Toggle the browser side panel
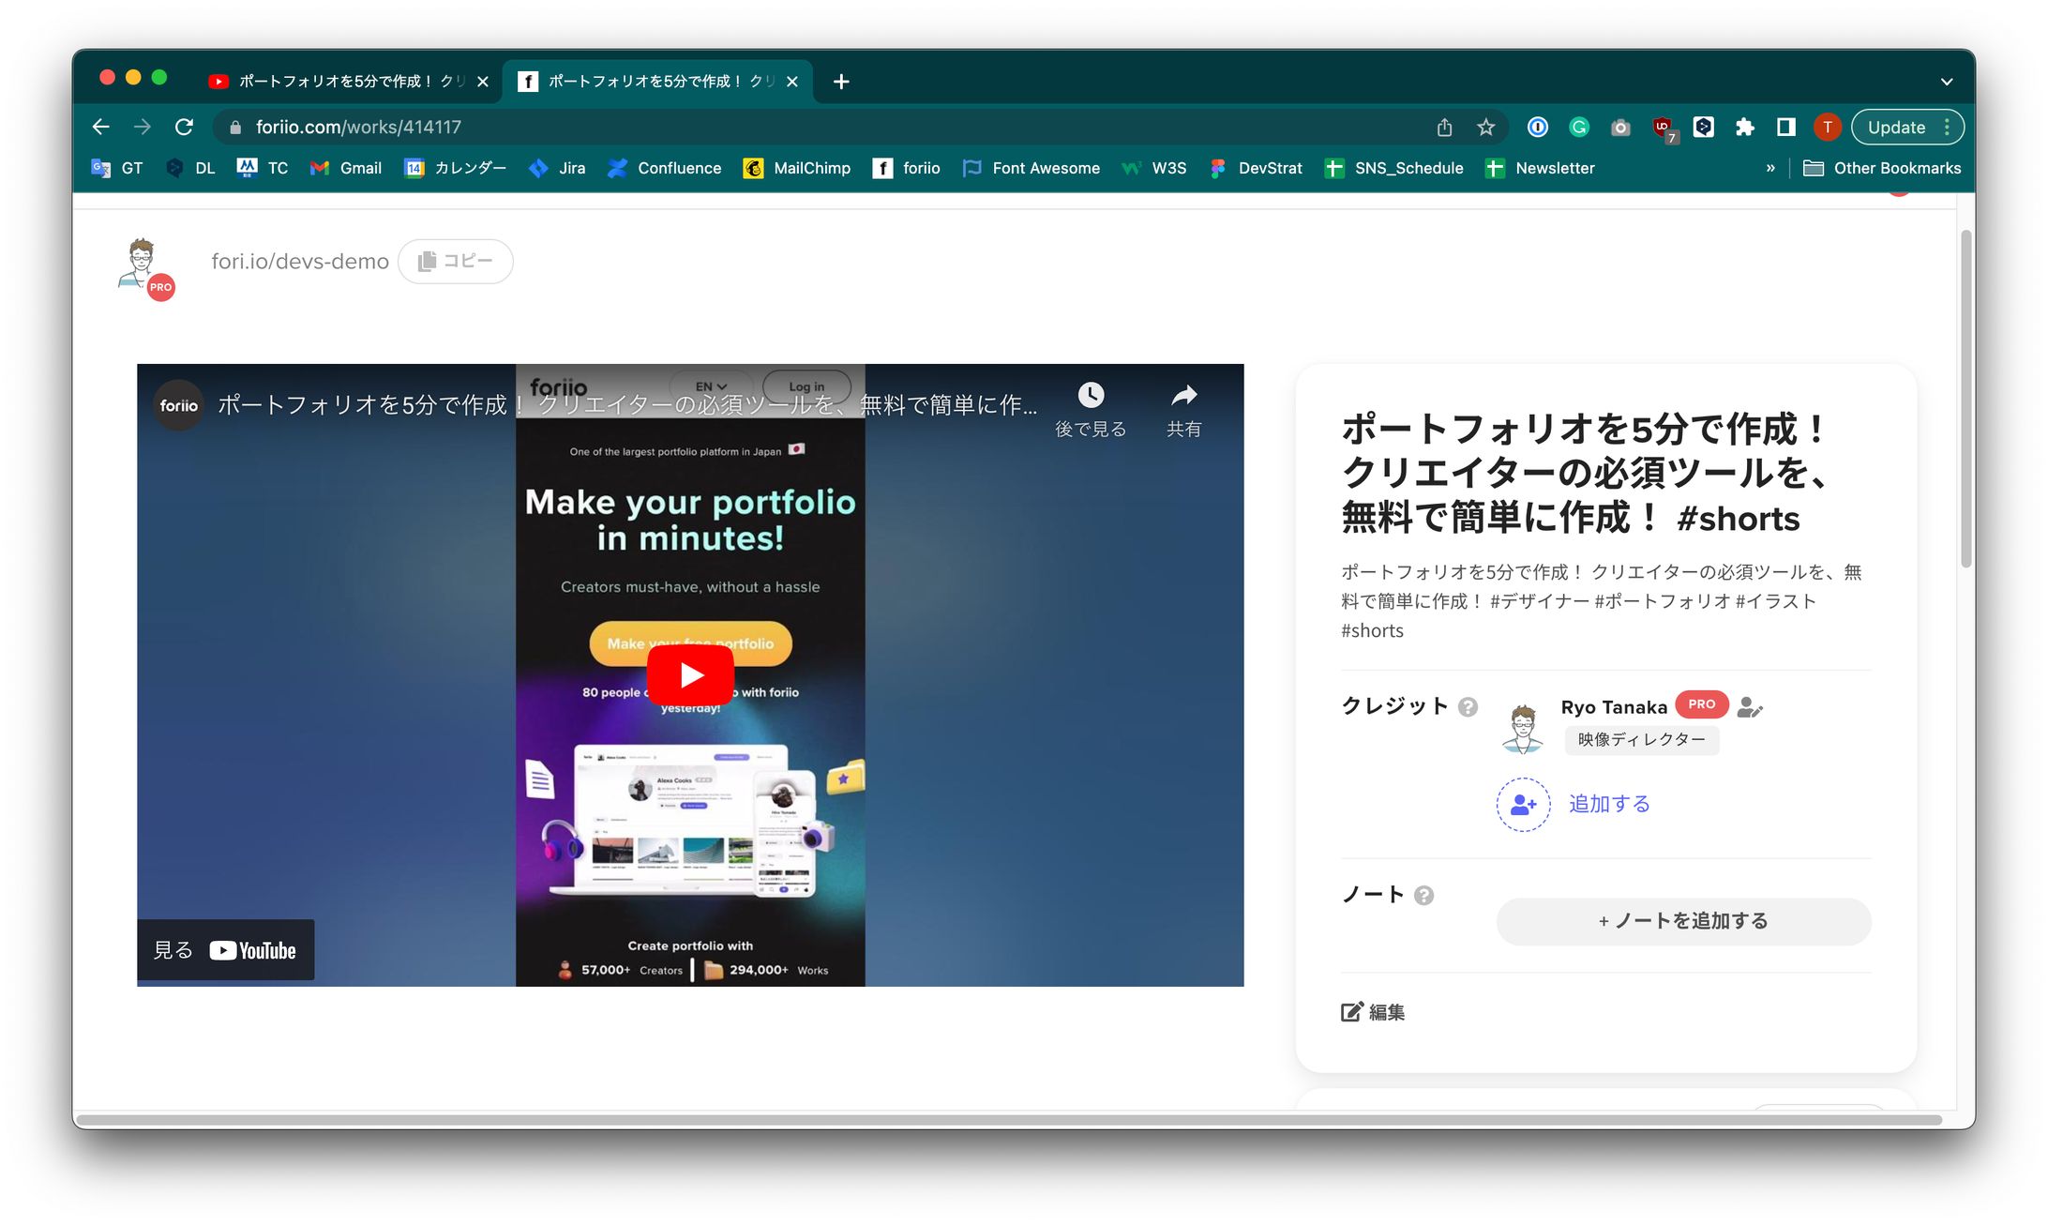Screen dimensions: 2048x1225 [1785, 127]
